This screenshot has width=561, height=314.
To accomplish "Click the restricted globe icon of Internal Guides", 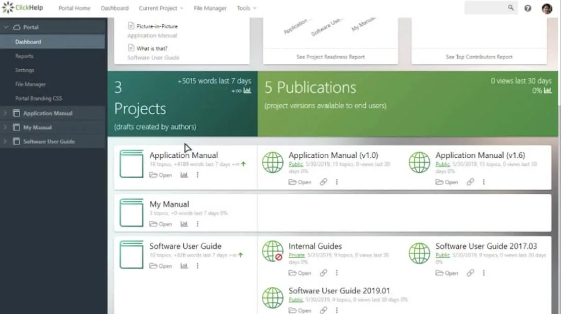I will pyautogui.click(x=273, y=251).
